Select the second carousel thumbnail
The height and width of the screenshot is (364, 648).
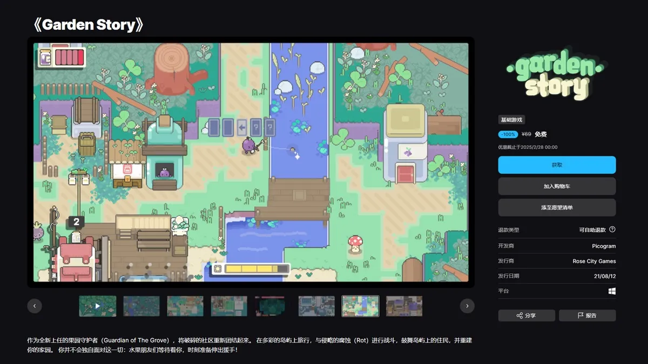141,306
